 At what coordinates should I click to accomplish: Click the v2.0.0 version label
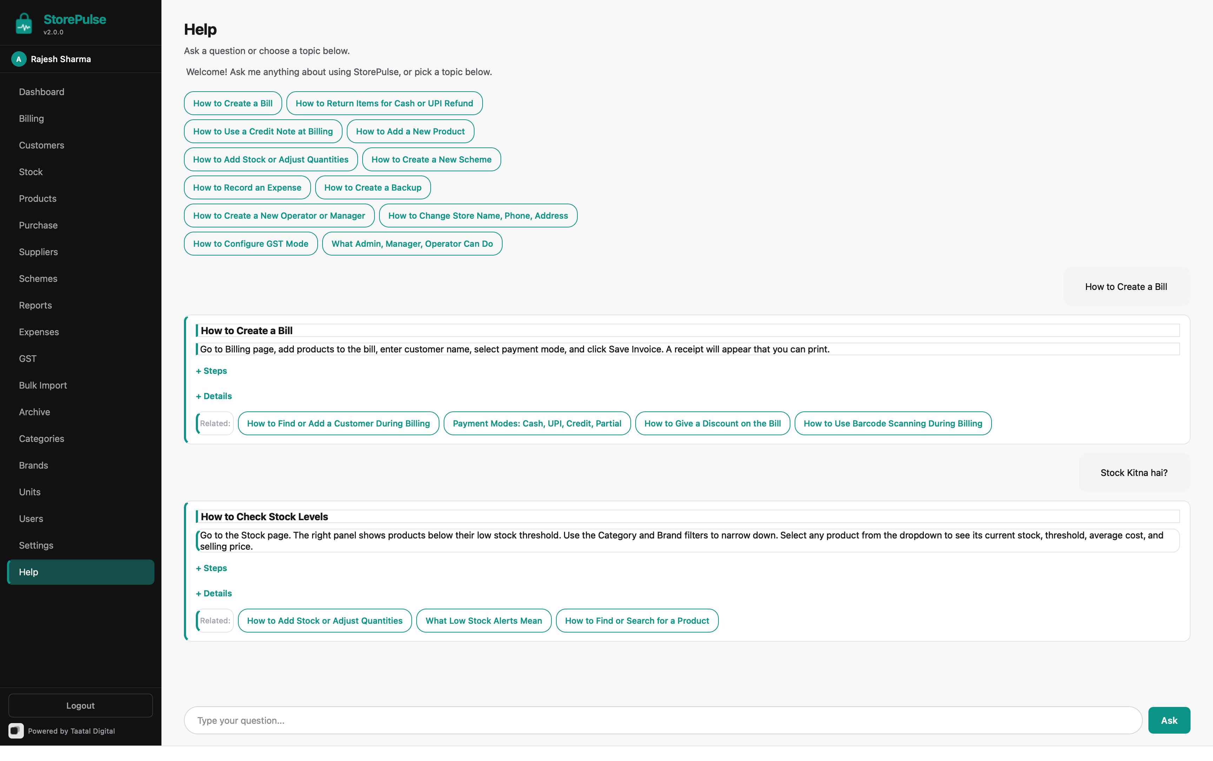click(53, 32)
